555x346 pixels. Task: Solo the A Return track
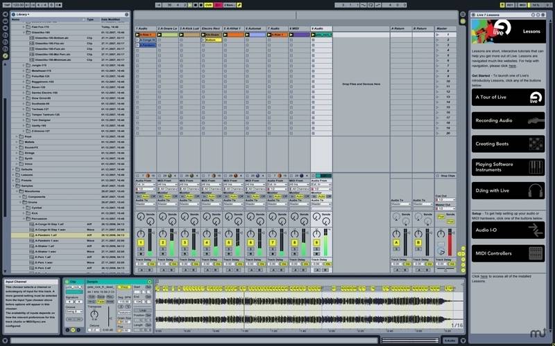(x=396, y=249)
